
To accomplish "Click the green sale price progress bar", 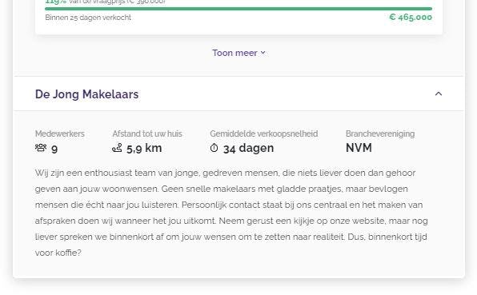I will pyautogui.click(x=238, y=9).
